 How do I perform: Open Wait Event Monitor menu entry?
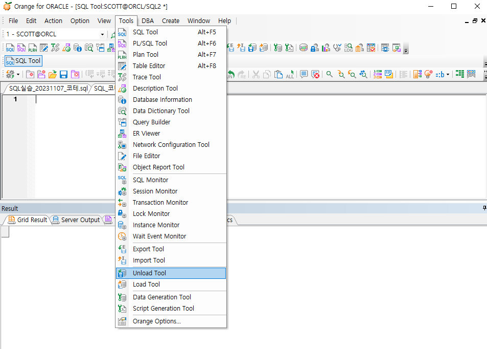171,236
